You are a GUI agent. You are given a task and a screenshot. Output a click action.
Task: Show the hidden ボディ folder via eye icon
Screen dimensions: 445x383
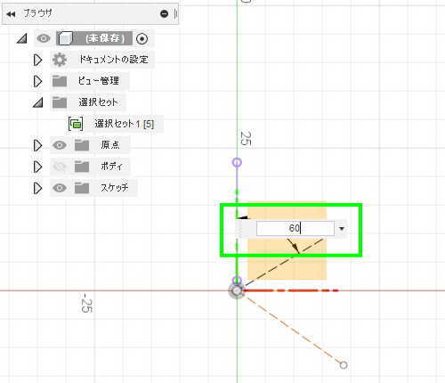point(60,167)
